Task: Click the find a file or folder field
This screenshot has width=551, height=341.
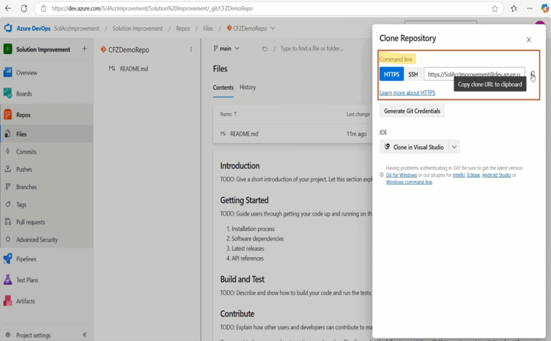Action: pos(312,48)
